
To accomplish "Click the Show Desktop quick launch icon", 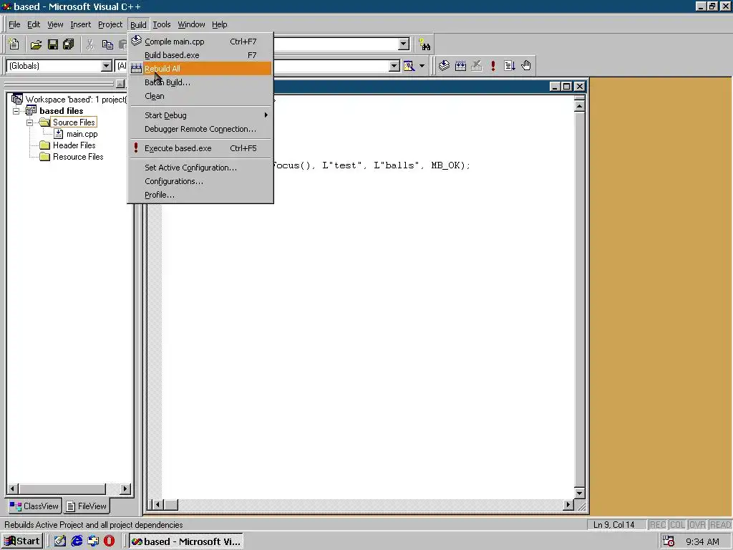I will click(x=60, y=541).
